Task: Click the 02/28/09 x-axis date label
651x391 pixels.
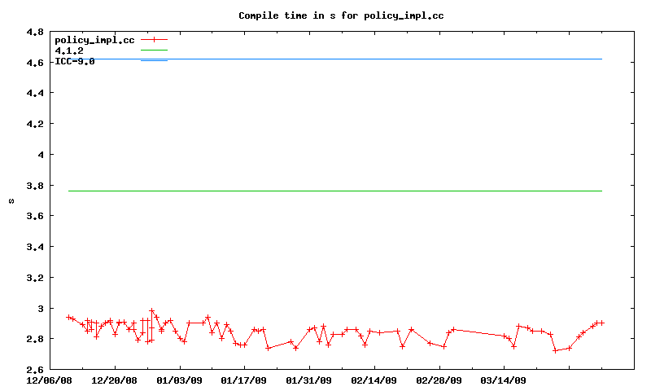Action: click(439, 380)
